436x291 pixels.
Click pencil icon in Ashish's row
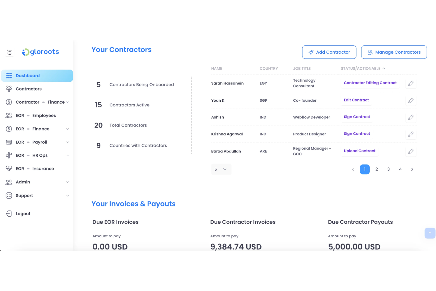(411, 117)
